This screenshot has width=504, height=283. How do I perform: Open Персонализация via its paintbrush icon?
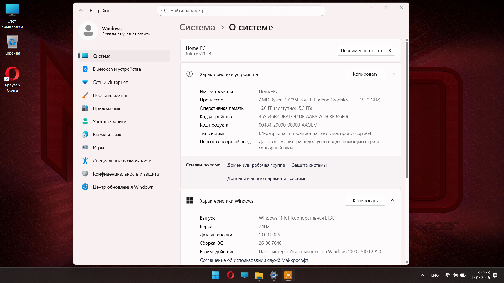(85, 95)
